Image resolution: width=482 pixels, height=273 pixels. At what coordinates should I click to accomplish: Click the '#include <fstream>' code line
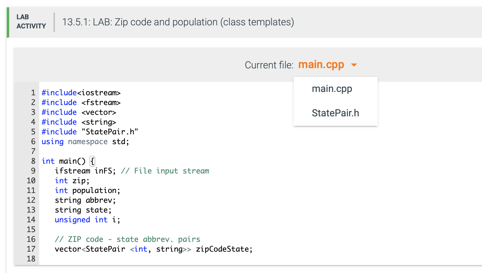pos(81,102)
